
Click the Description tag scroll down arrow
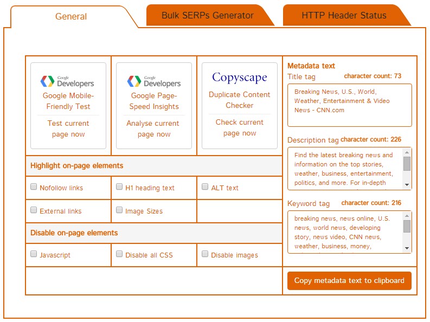[x=407, y=185]
